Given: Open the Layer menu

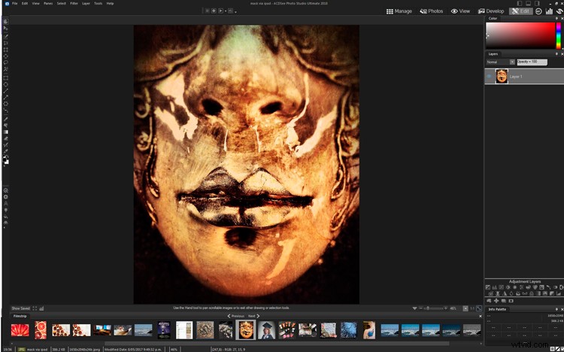Looking at the screenshot, I should [x=86, y=3].
